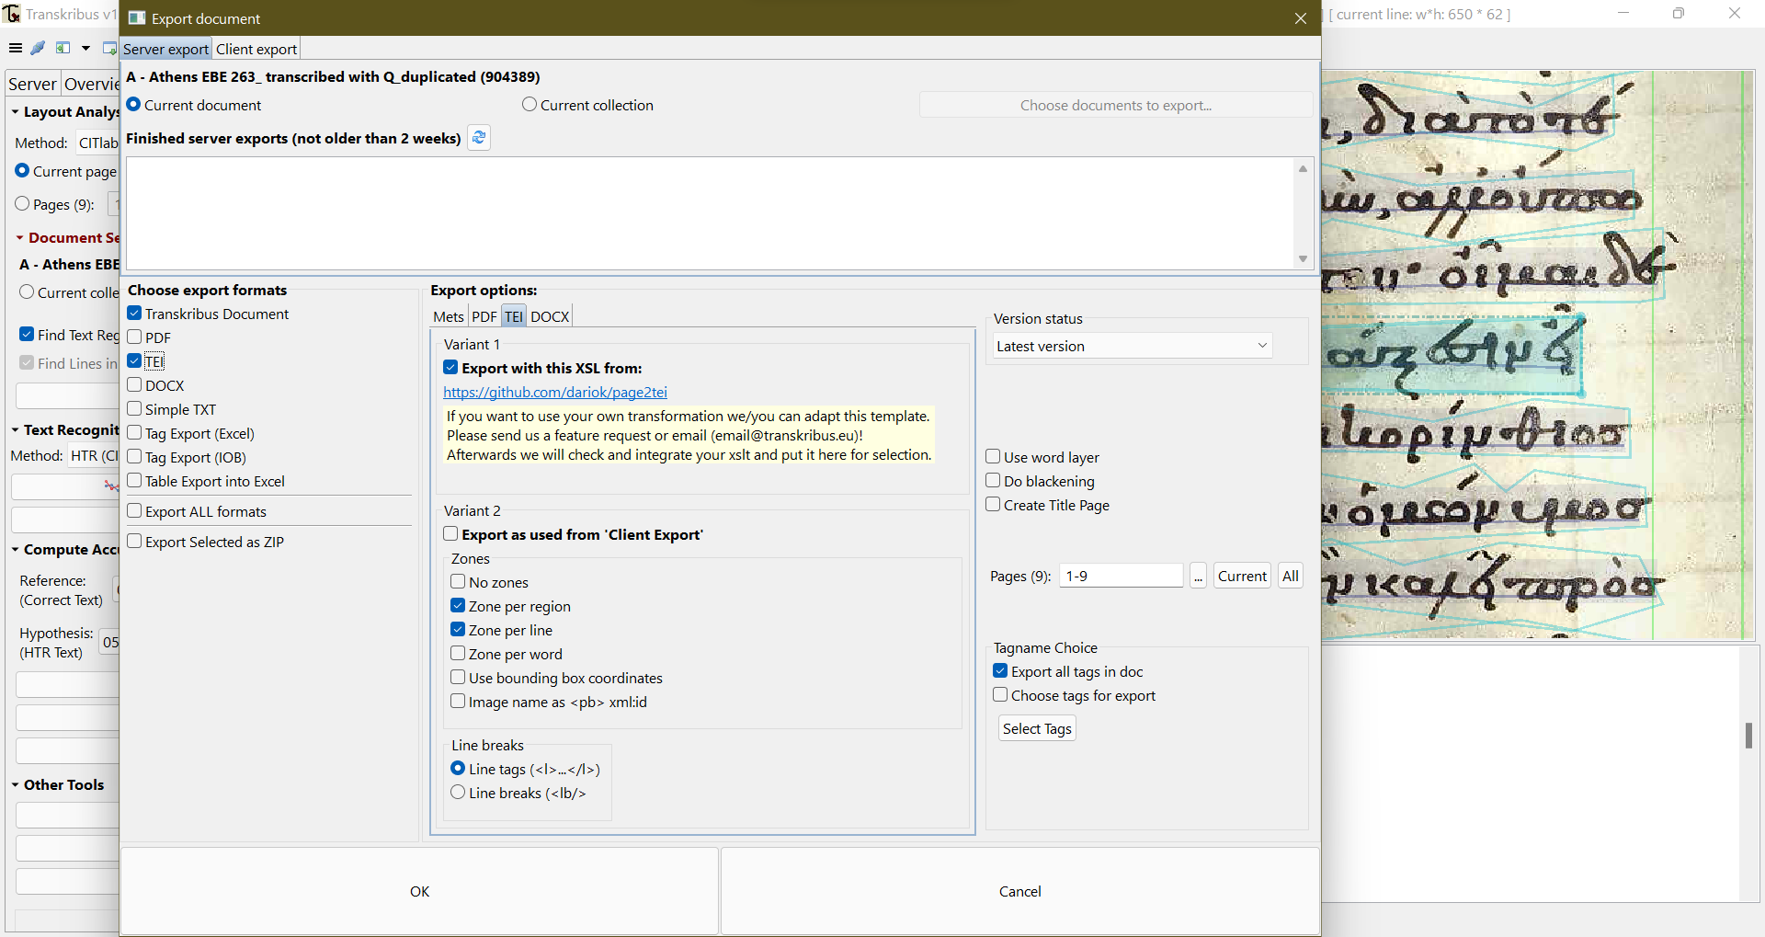
Task: Collapse the Text Recognition section
Action: (x=15, y=430)
